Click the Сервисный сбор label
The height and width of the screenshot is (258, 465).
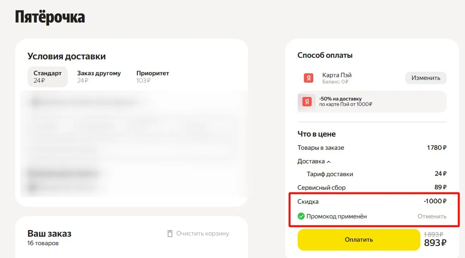coord(321,188)
